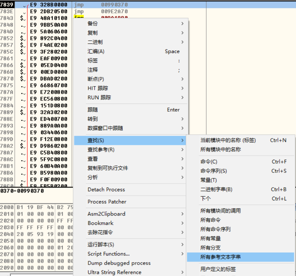Expand the 备份 submenu arrow

182,24
